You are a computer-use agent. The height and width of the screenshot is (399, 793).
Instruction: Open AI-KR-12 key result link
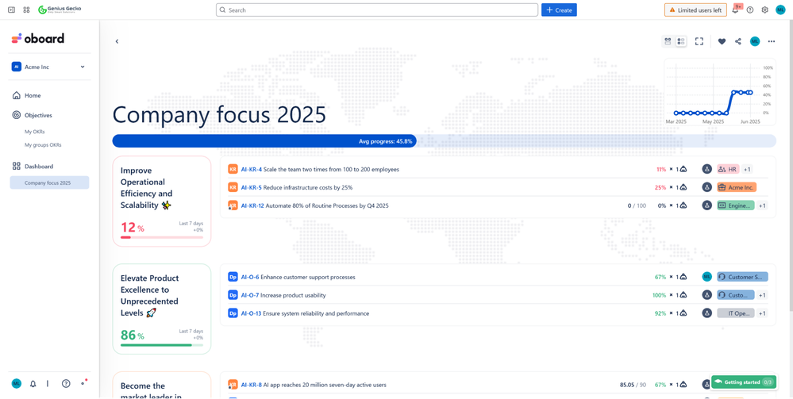[253, 205]
